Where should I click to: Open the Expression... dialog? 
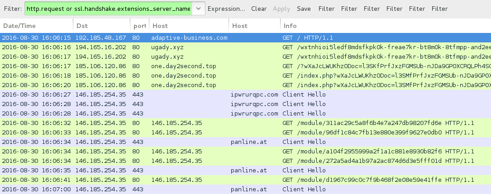[226, 9]
